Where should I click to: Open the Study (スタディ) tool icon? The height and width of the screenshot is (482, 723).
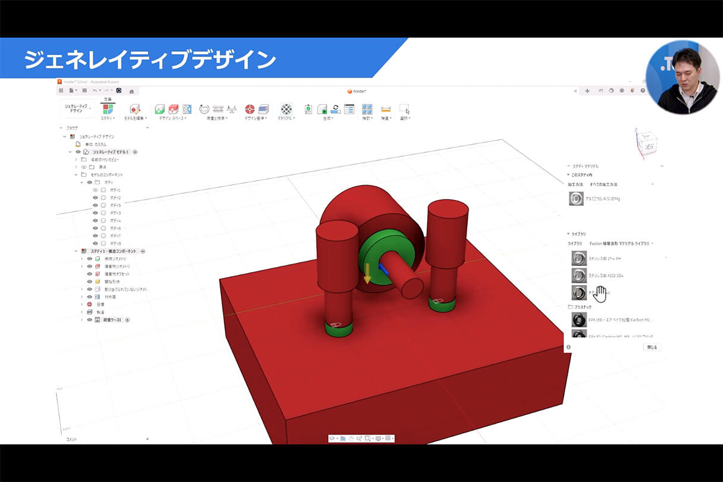tap(108, 109)
